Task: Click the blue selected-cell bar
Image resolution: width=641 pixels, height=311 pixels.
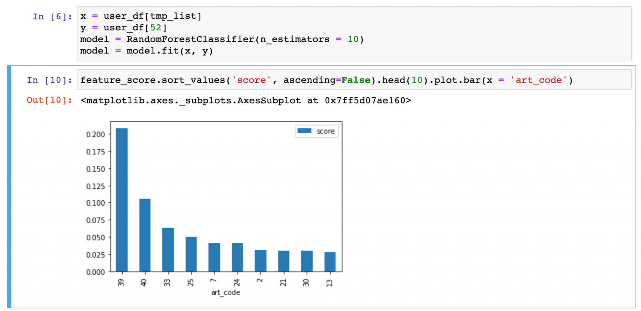Action: click(x=9, y=186)
